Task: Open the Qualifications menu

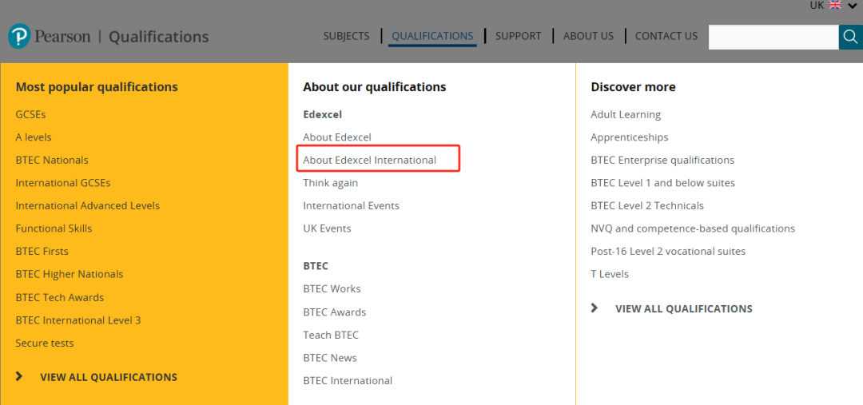Action: pyautogui.click(x=432, y=36)
